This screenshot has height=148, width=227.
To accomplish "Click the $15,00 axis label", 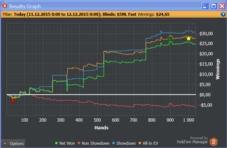I will (x=206, y=64).
